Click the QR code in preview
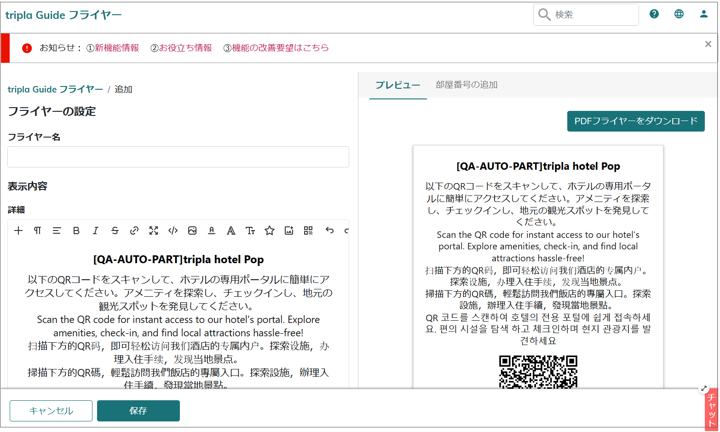This screenshot has width=720, height=432. (538, 372)
